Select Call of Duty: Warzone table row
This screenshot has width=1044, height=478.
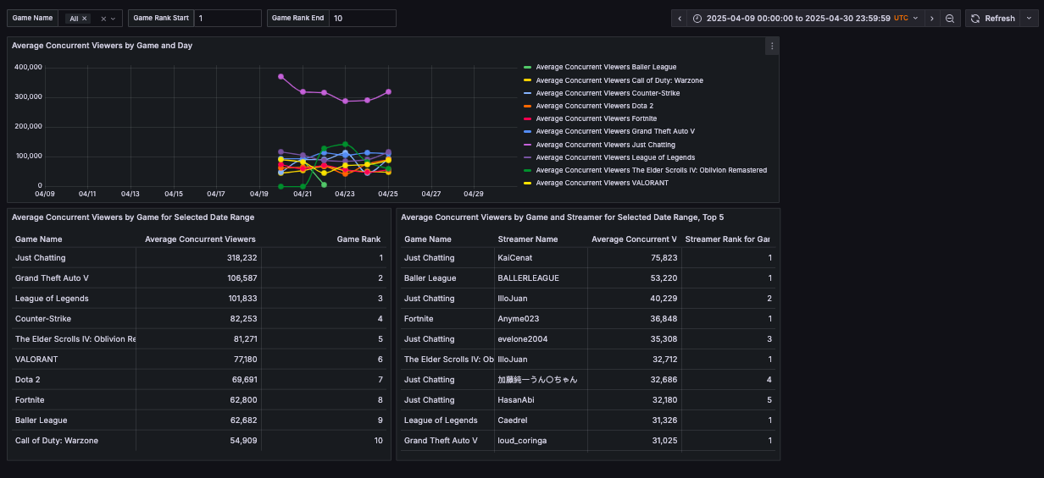pyautogui.click(x=199, y=441)
